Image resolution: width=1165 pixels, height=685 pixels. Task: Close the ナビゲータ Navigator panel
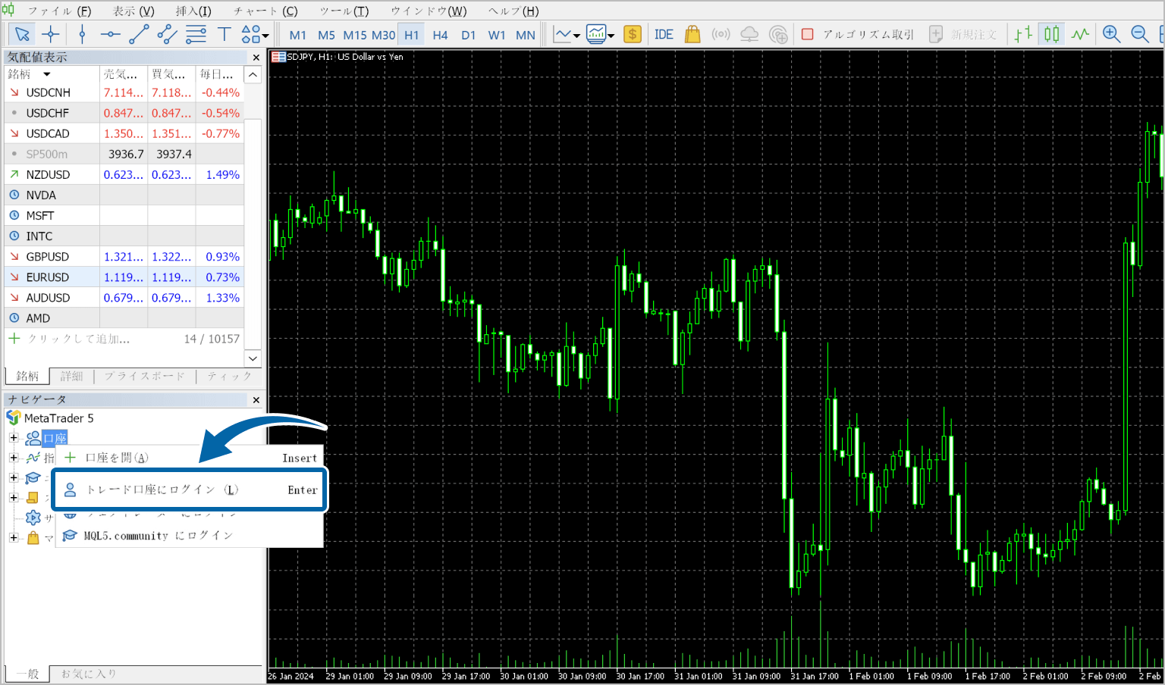[x=256, y=400]
